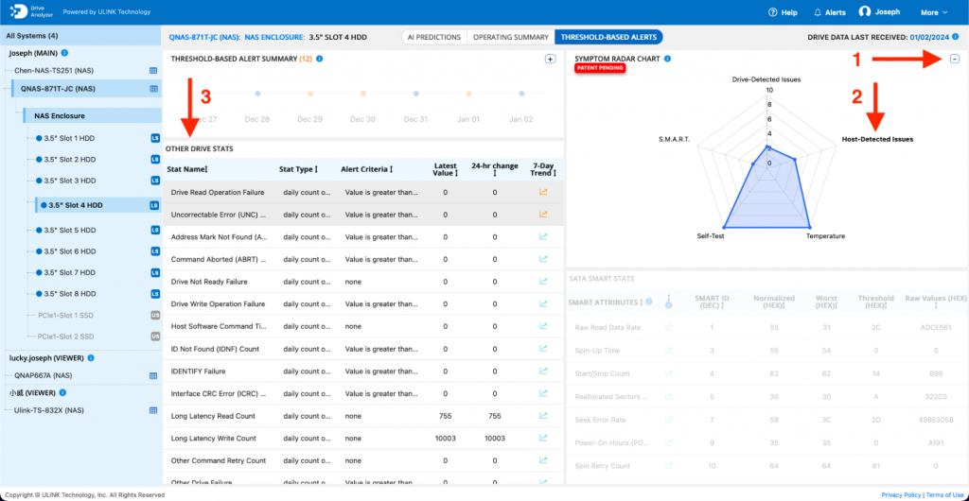
Task: Open grid icon for QNAP667A
Action: [153, 375]
